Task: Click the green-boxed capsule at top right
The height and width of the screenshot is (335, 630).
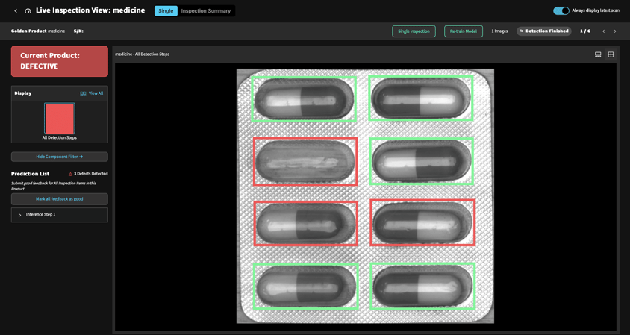Action: coord(422,98)
